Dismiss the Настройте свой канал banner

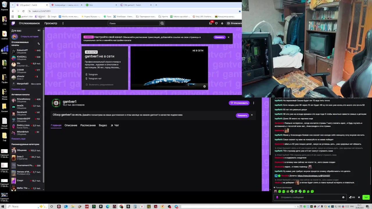point(228,37)
